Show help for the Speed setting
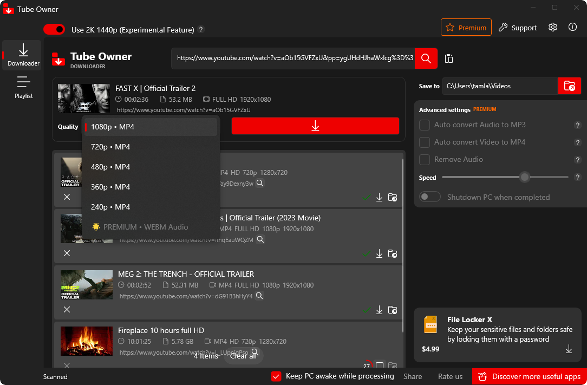This screenshot has width=587, height=385. [x=578, y=177]
